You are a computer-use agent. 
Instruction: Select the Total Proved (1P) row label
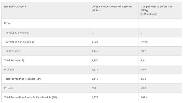[14, 60]
